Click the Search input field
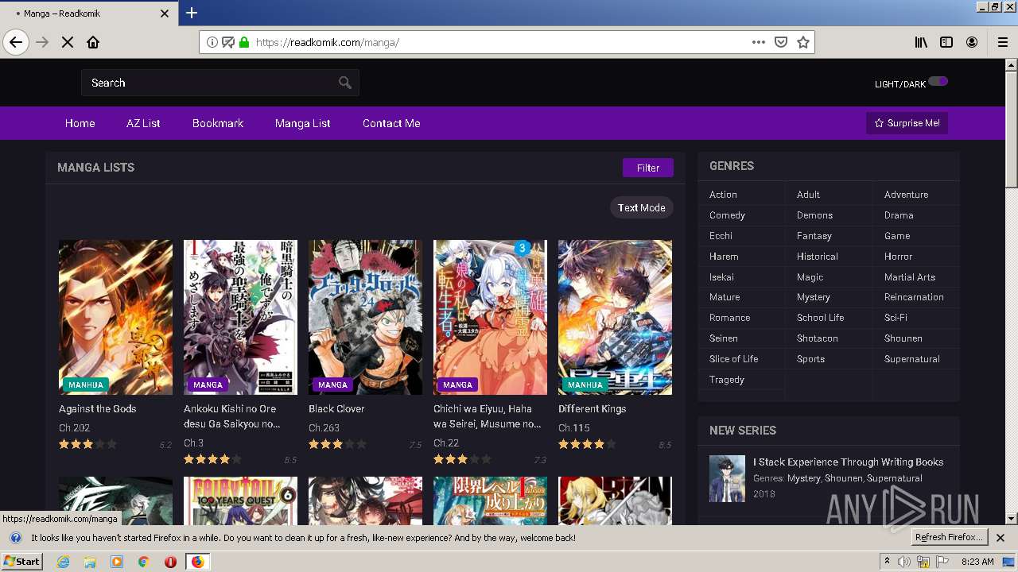Screen dimensions: 1018x572 220,83
